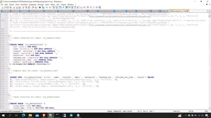Collapse CREATE TABLE jos_bannertrack fold marker
The height and width of the screenshot is (118, 211).
9,103
